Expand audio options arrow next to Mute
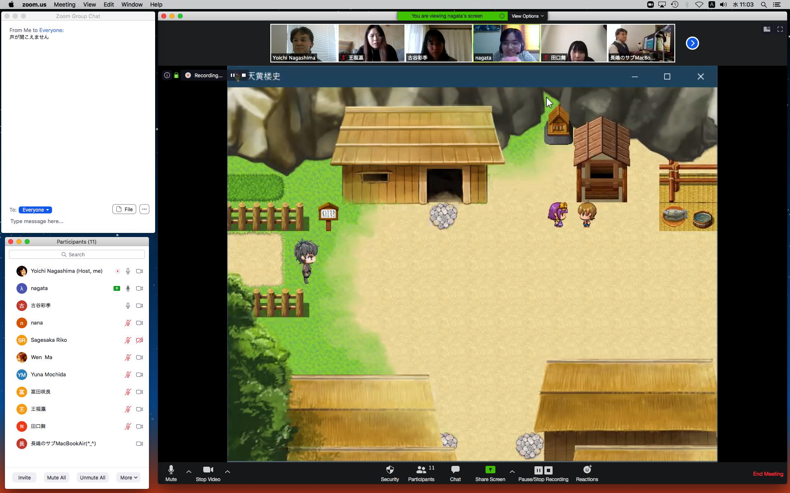The image size is (790, 493). 189,472
